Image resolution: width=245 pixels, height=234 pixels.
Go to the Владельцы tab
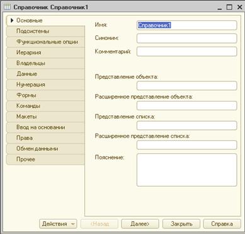pyautogui.click(x=45, y=63)
